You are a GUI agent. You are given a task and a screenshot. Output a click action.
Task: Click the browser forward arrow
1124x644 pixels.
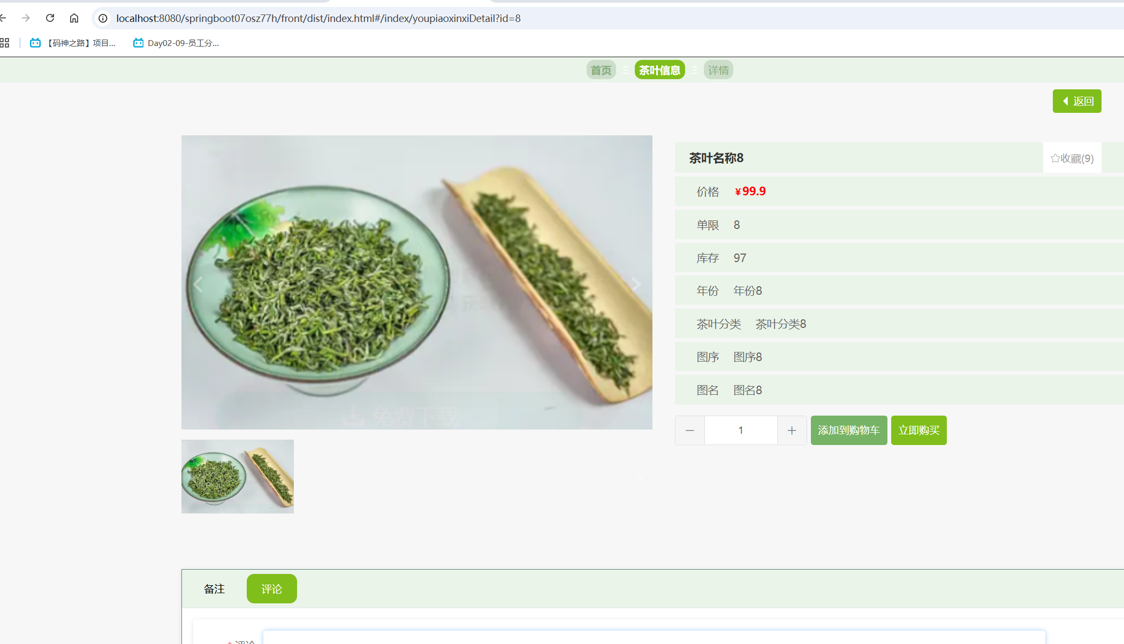pyautogui.click(x=26, y=18)
